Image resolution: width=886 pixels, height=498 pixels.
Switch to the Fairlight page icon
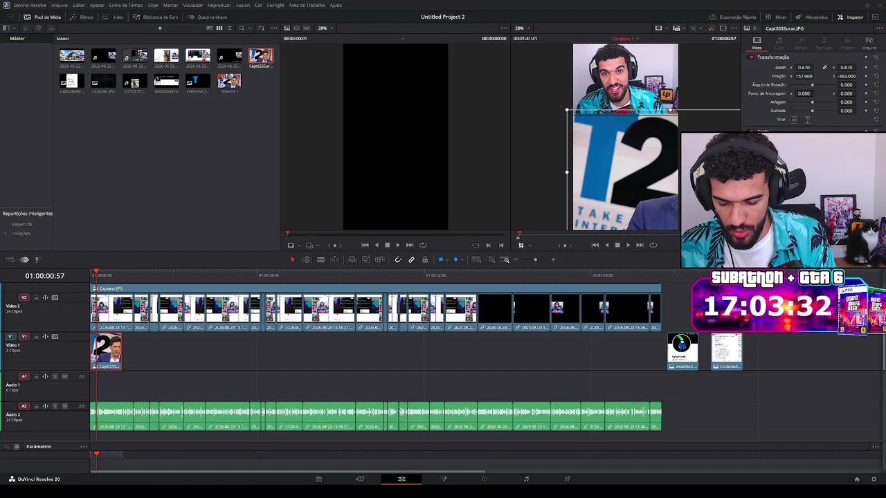pos(526,479)
